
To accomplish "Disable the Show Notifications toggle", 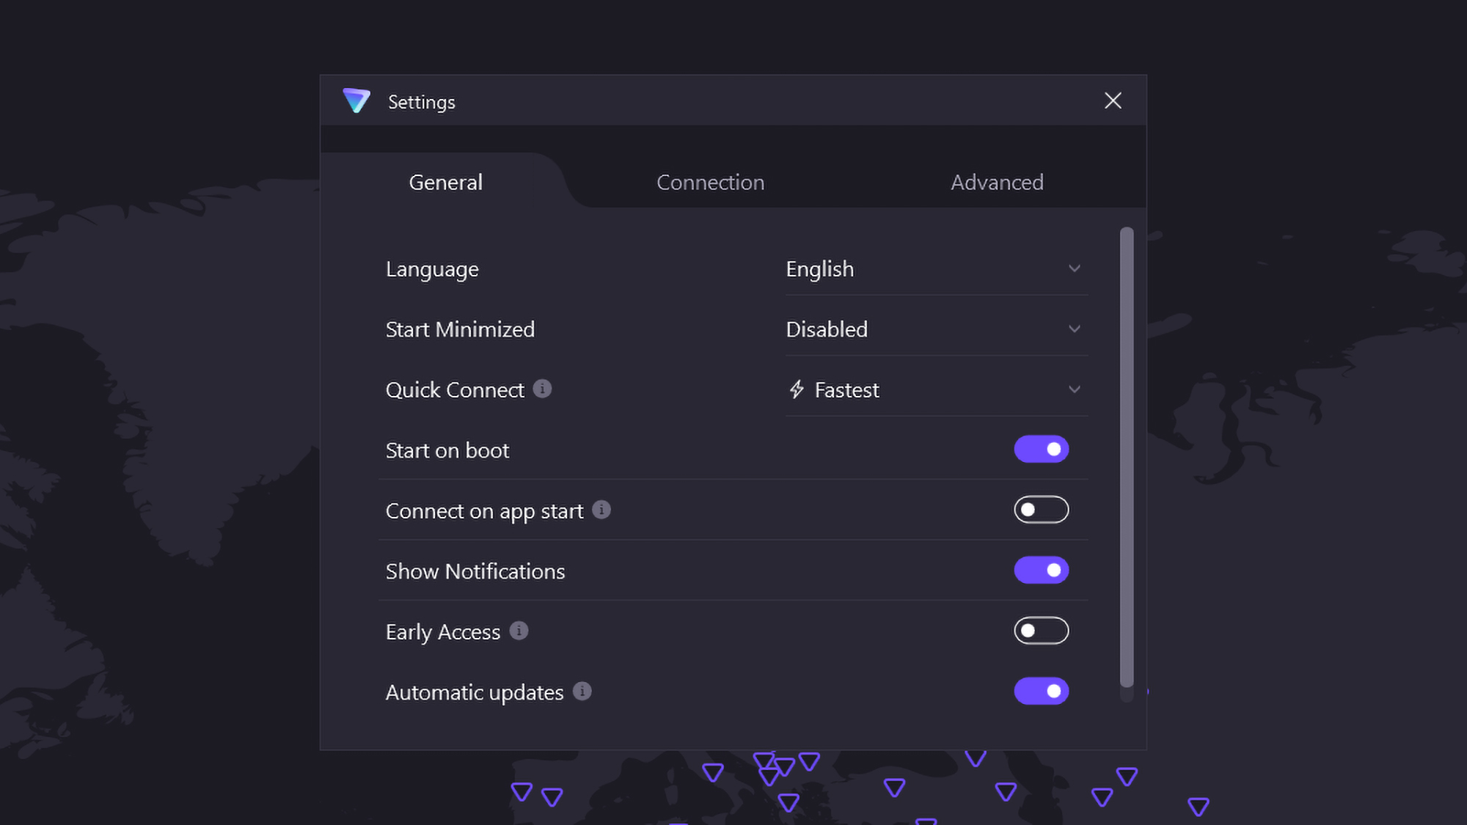I will click(1041, 570).
